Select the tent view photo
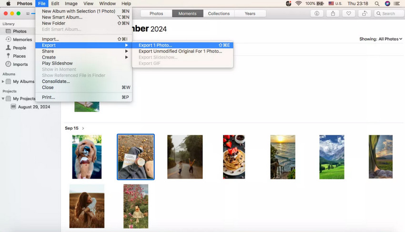Image resolution: width=405 pixels, height=232 pixels. (x=381, y=157)
